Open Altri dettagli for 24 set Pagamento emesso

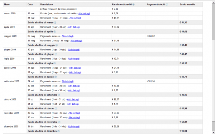click(68, 81)
